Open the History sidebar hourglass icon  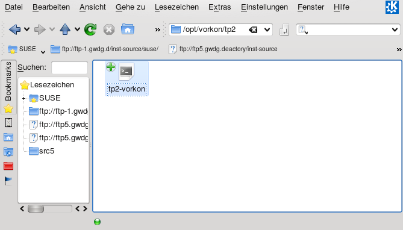(8, 123)
